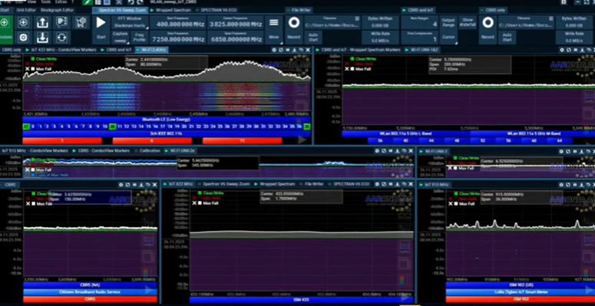
Task: Click play arrow in CBRS band rows
Action: click(x=149, y=291)
